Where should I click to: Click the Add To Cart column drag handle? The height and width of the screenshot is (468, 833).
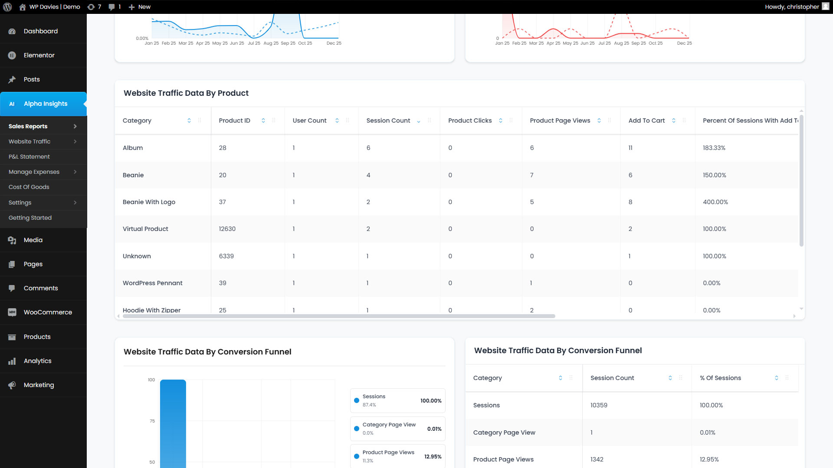684,120
